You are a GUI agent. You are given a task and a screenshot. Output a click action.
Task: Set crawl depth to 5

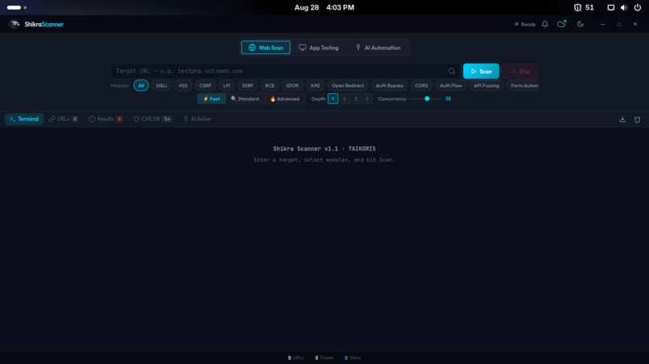[x=367, y=99]
